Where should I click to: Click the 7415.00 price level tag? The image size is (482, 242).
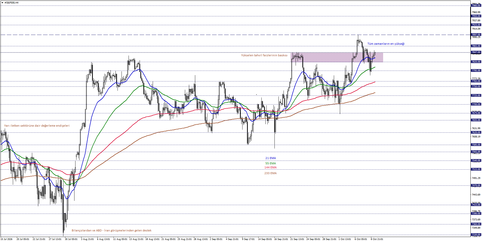(476, 205)
